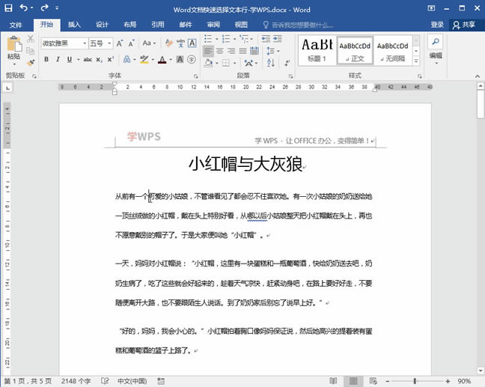The width and height of the screenshot is (485, 387).
Task: Toggle Bold formatting
Action: click(46, 59)
